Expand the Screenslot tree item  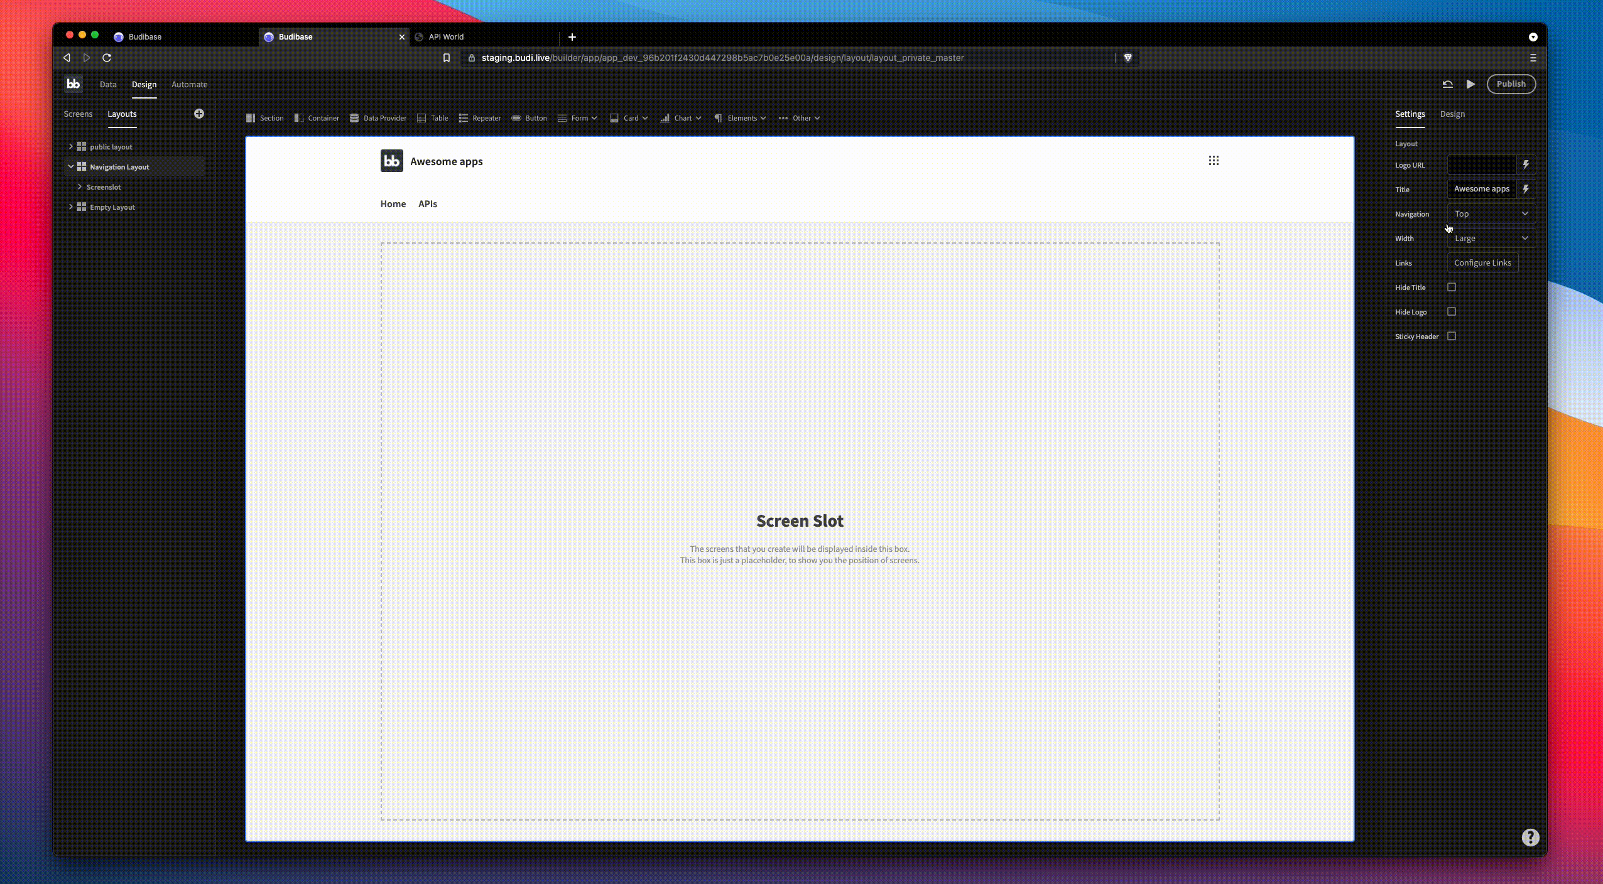(80, 186)
